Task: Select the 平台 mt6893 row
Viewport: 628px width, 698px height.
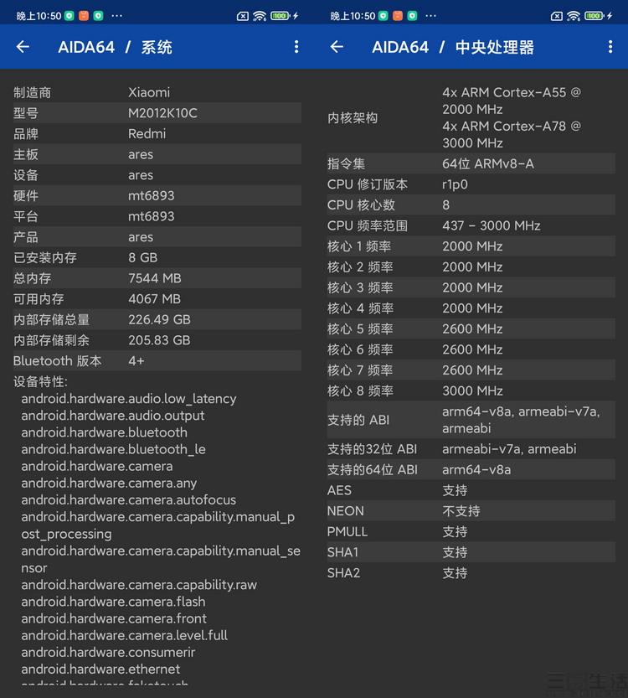Action: (157, 216)
